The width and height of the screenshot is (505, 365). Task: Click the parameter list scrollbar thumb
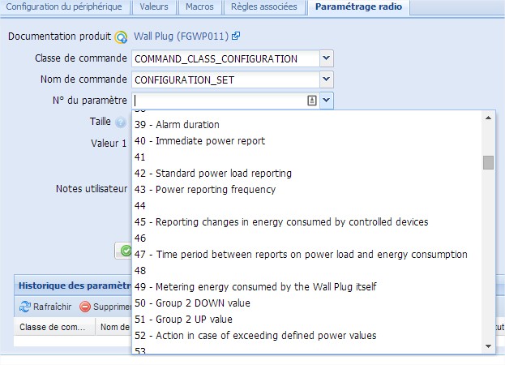coord(488,162)
